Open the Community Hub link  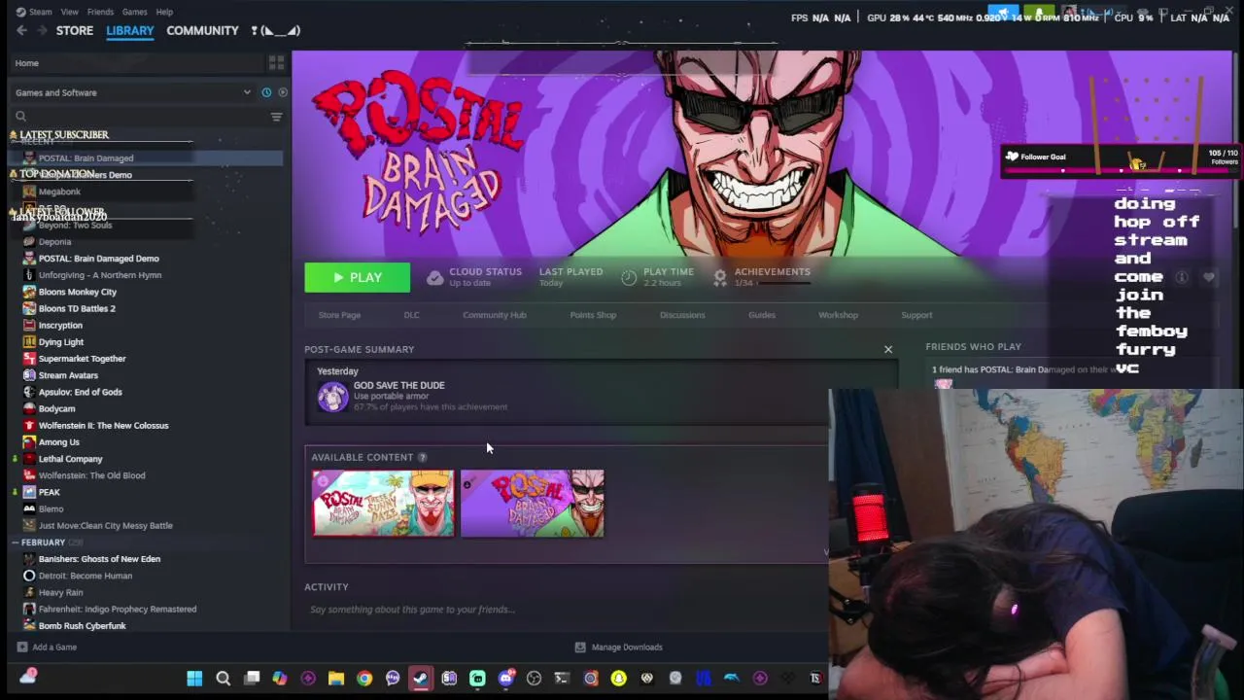pyautogui.click(x=494, y=315)
